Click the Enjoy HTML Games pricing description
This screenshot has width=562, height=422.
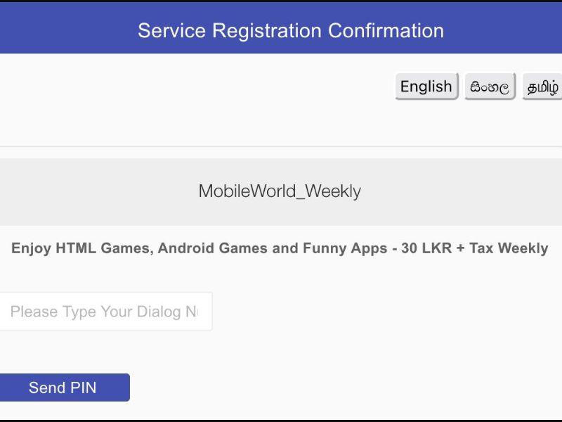click(280, 248)
